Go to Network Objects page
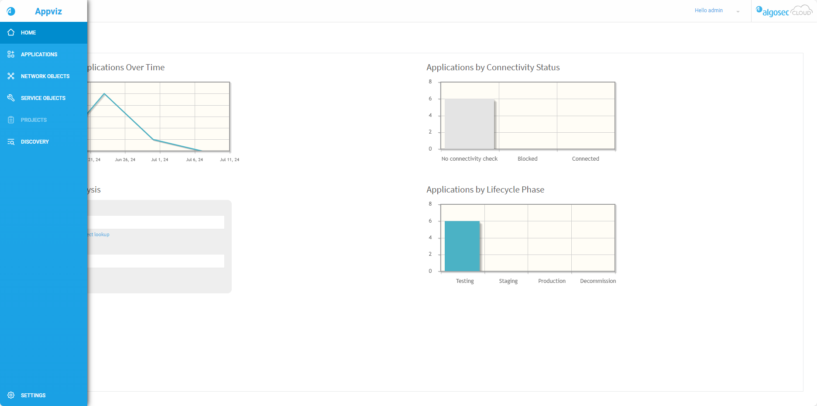The width and height of the screenshot is (817, 406). pos(45,76)
